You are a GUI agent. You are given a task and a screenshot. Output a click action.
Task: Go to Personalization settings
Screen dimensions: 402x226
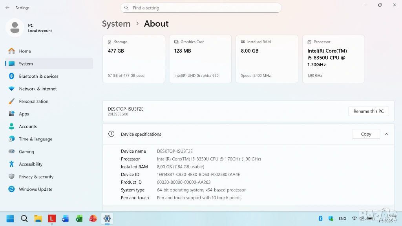(x=33, y=101)
